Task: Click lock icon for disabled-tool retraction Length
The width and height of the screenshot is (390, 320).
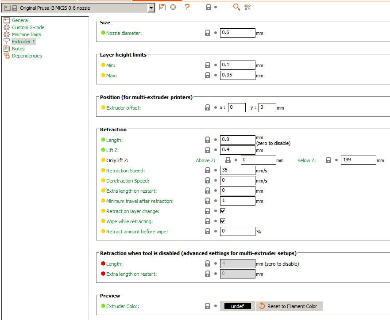Action: [x=208, y=263]
